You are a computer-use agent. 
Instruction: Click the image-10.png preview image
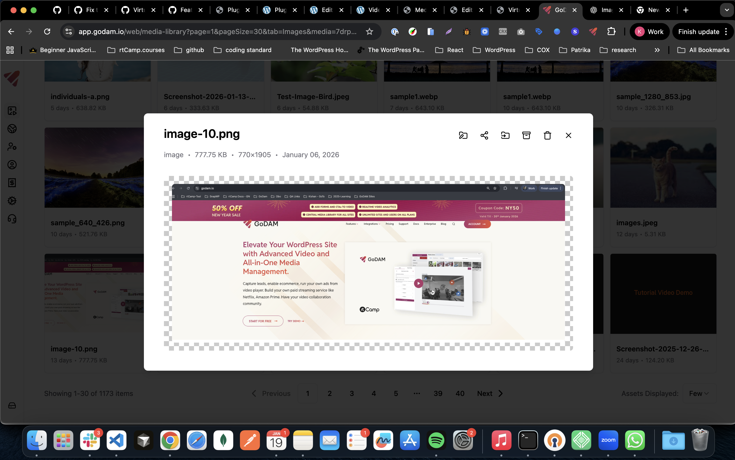click(x=368, y=263)
